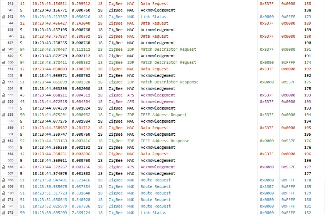The image size is (325, 216).
Task: Click the lock icon on packet 568
Action: click(3, 180)
